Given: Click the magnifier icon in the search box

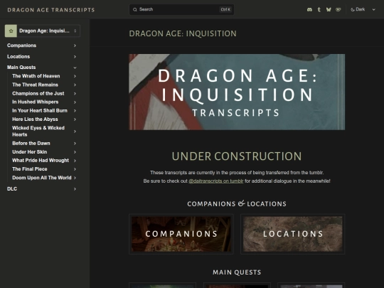Looking at the screenshot, I should [x=135, y=9].
